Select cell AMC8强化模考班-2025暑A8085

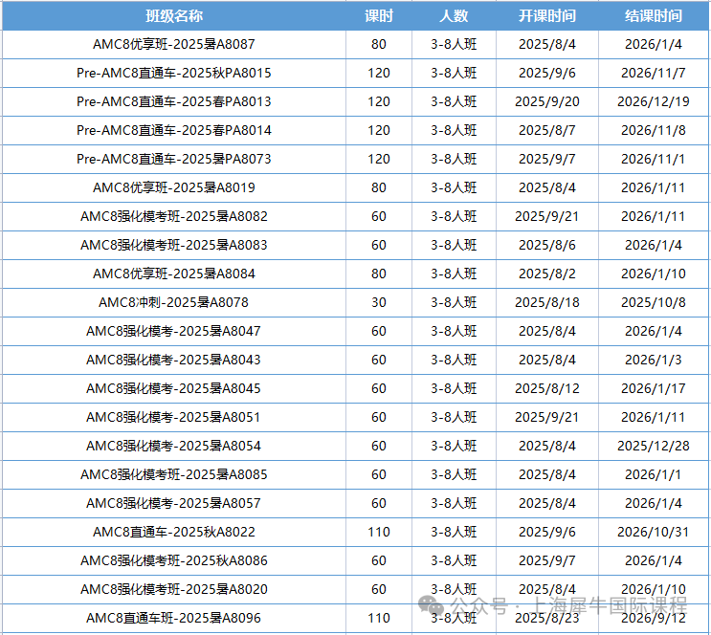click(x=174, y=474)
